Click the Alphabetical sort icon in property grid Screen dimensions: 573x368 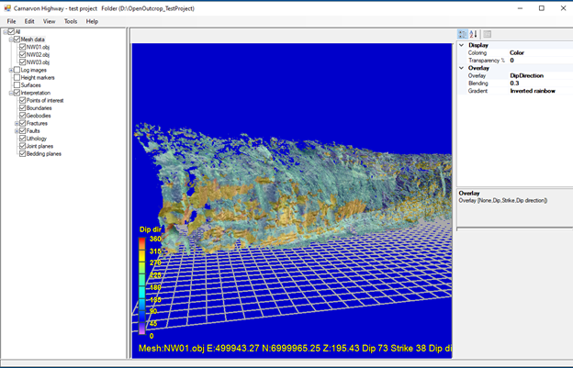474,34
